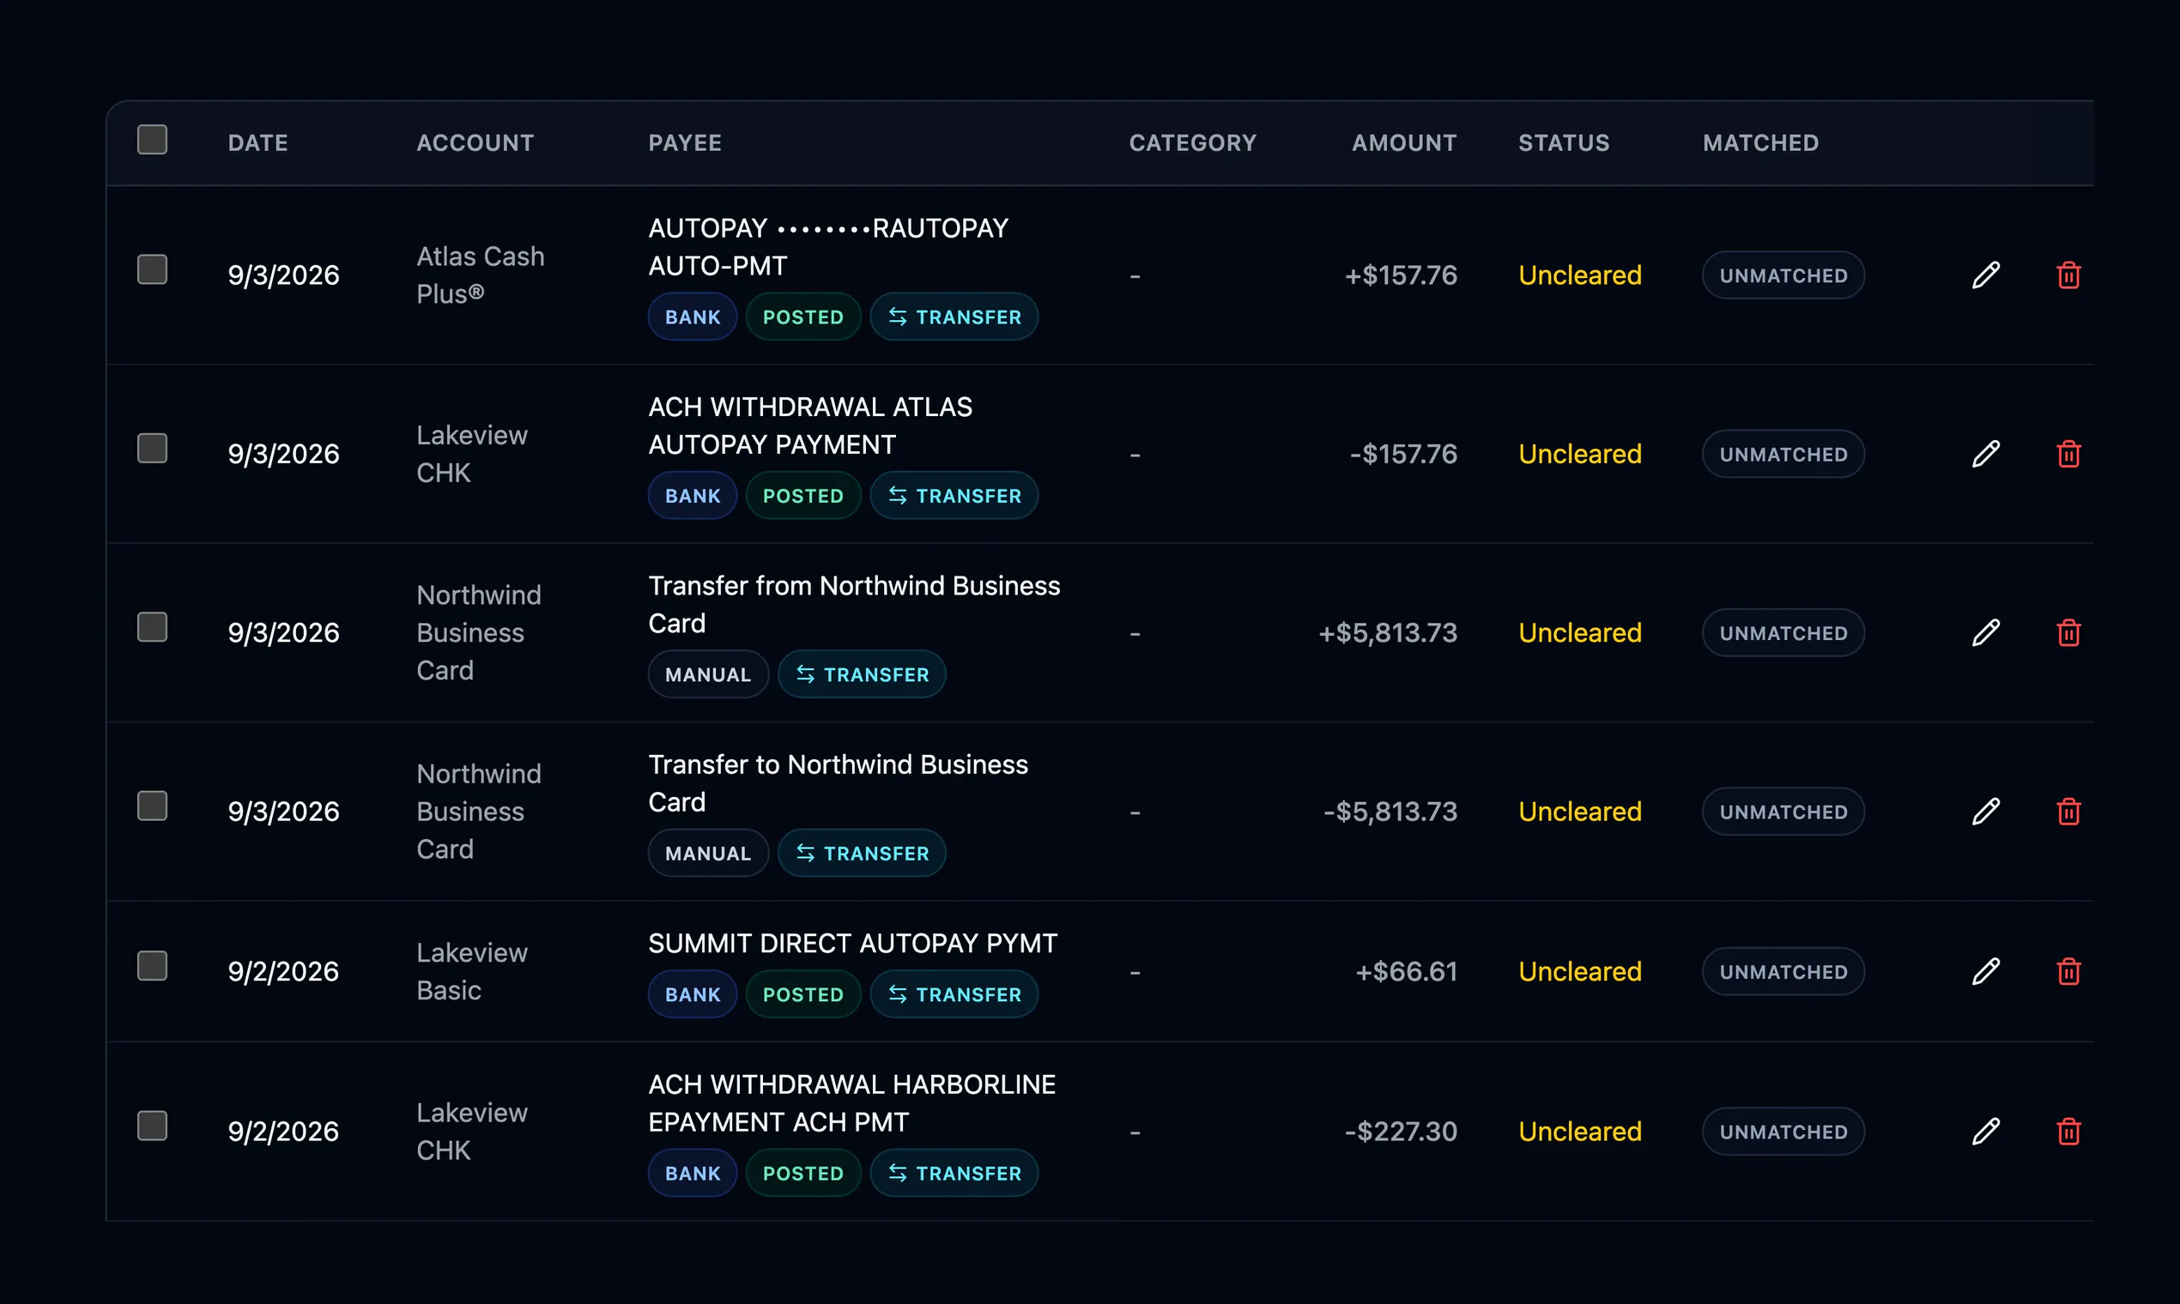
Task: Click the +$66.61 amount
Action: pos(1406,971)
